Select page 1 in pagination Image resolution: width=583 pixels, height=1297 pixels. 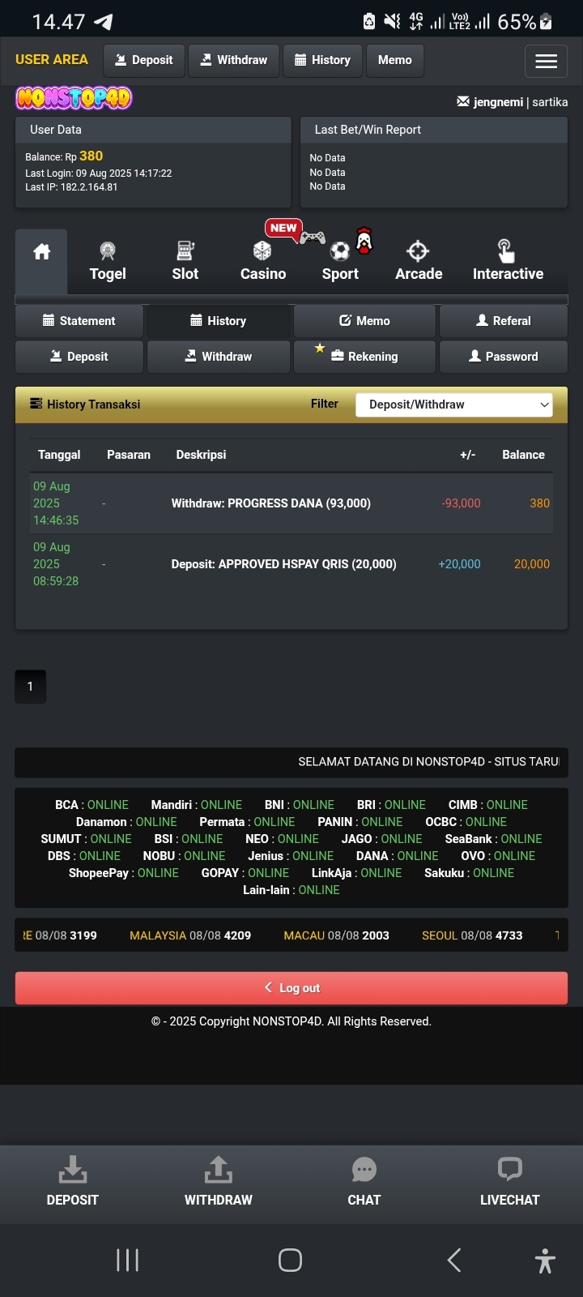[30, 687]
